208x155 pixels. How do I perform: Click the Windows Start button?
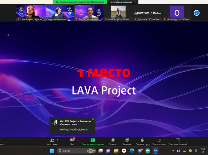(x=52, y=151)
